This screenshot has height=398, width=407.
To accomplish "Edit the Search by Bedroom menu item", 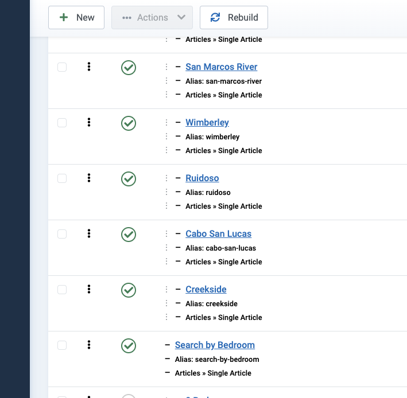I will click(x=215, y=345).
